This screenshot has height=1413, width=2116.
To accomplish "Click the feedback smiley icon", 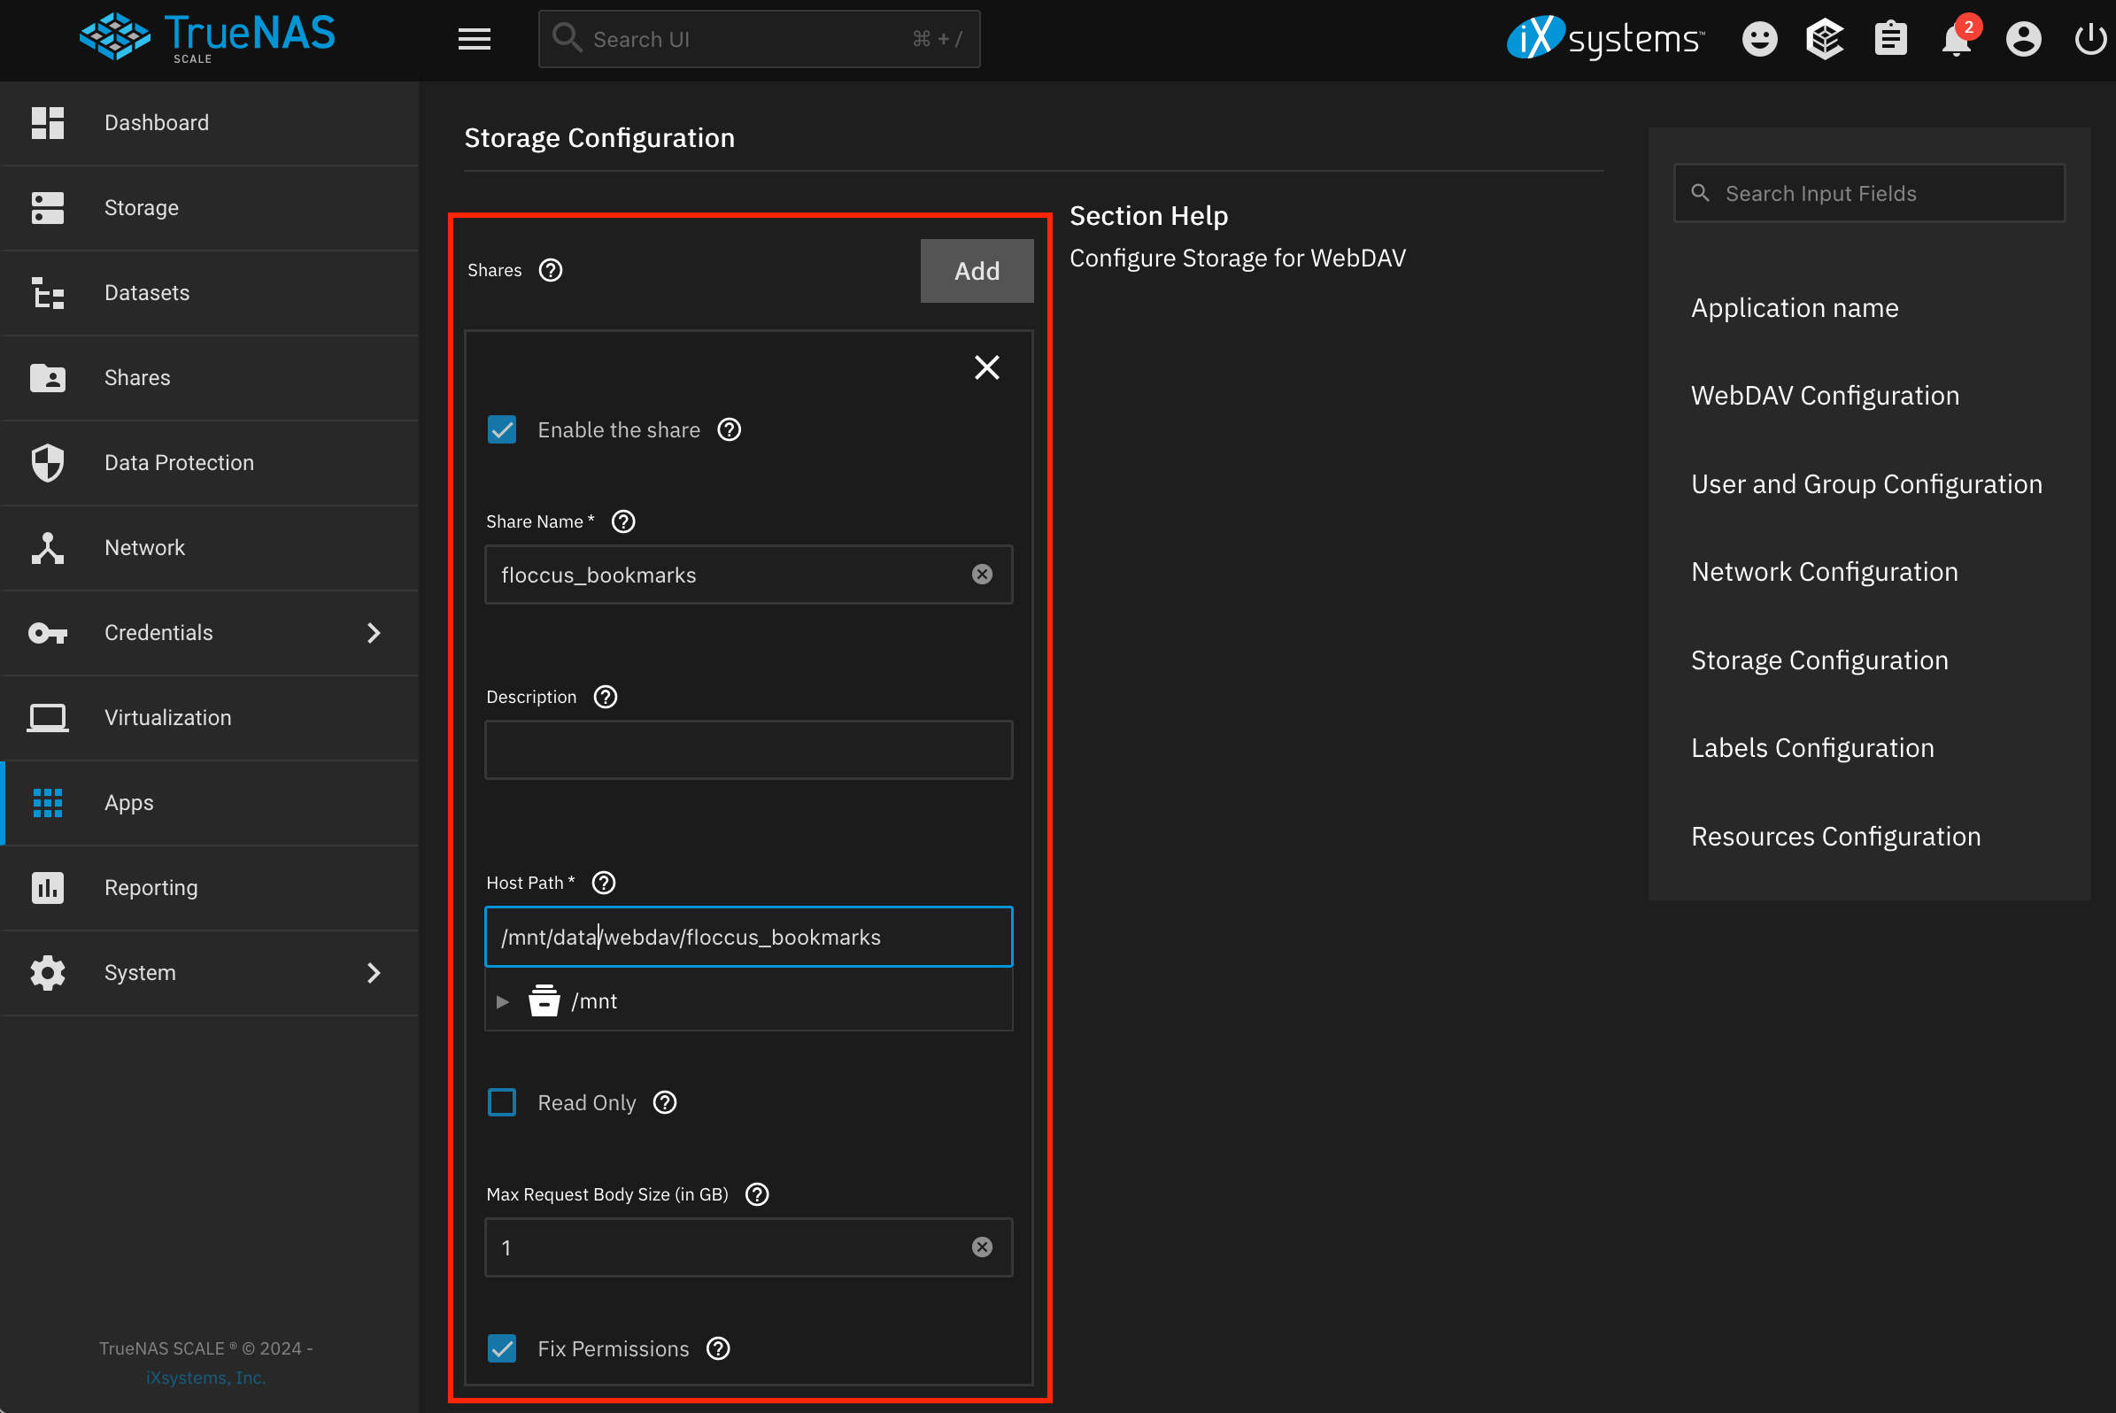I will tap(1758, 39).
